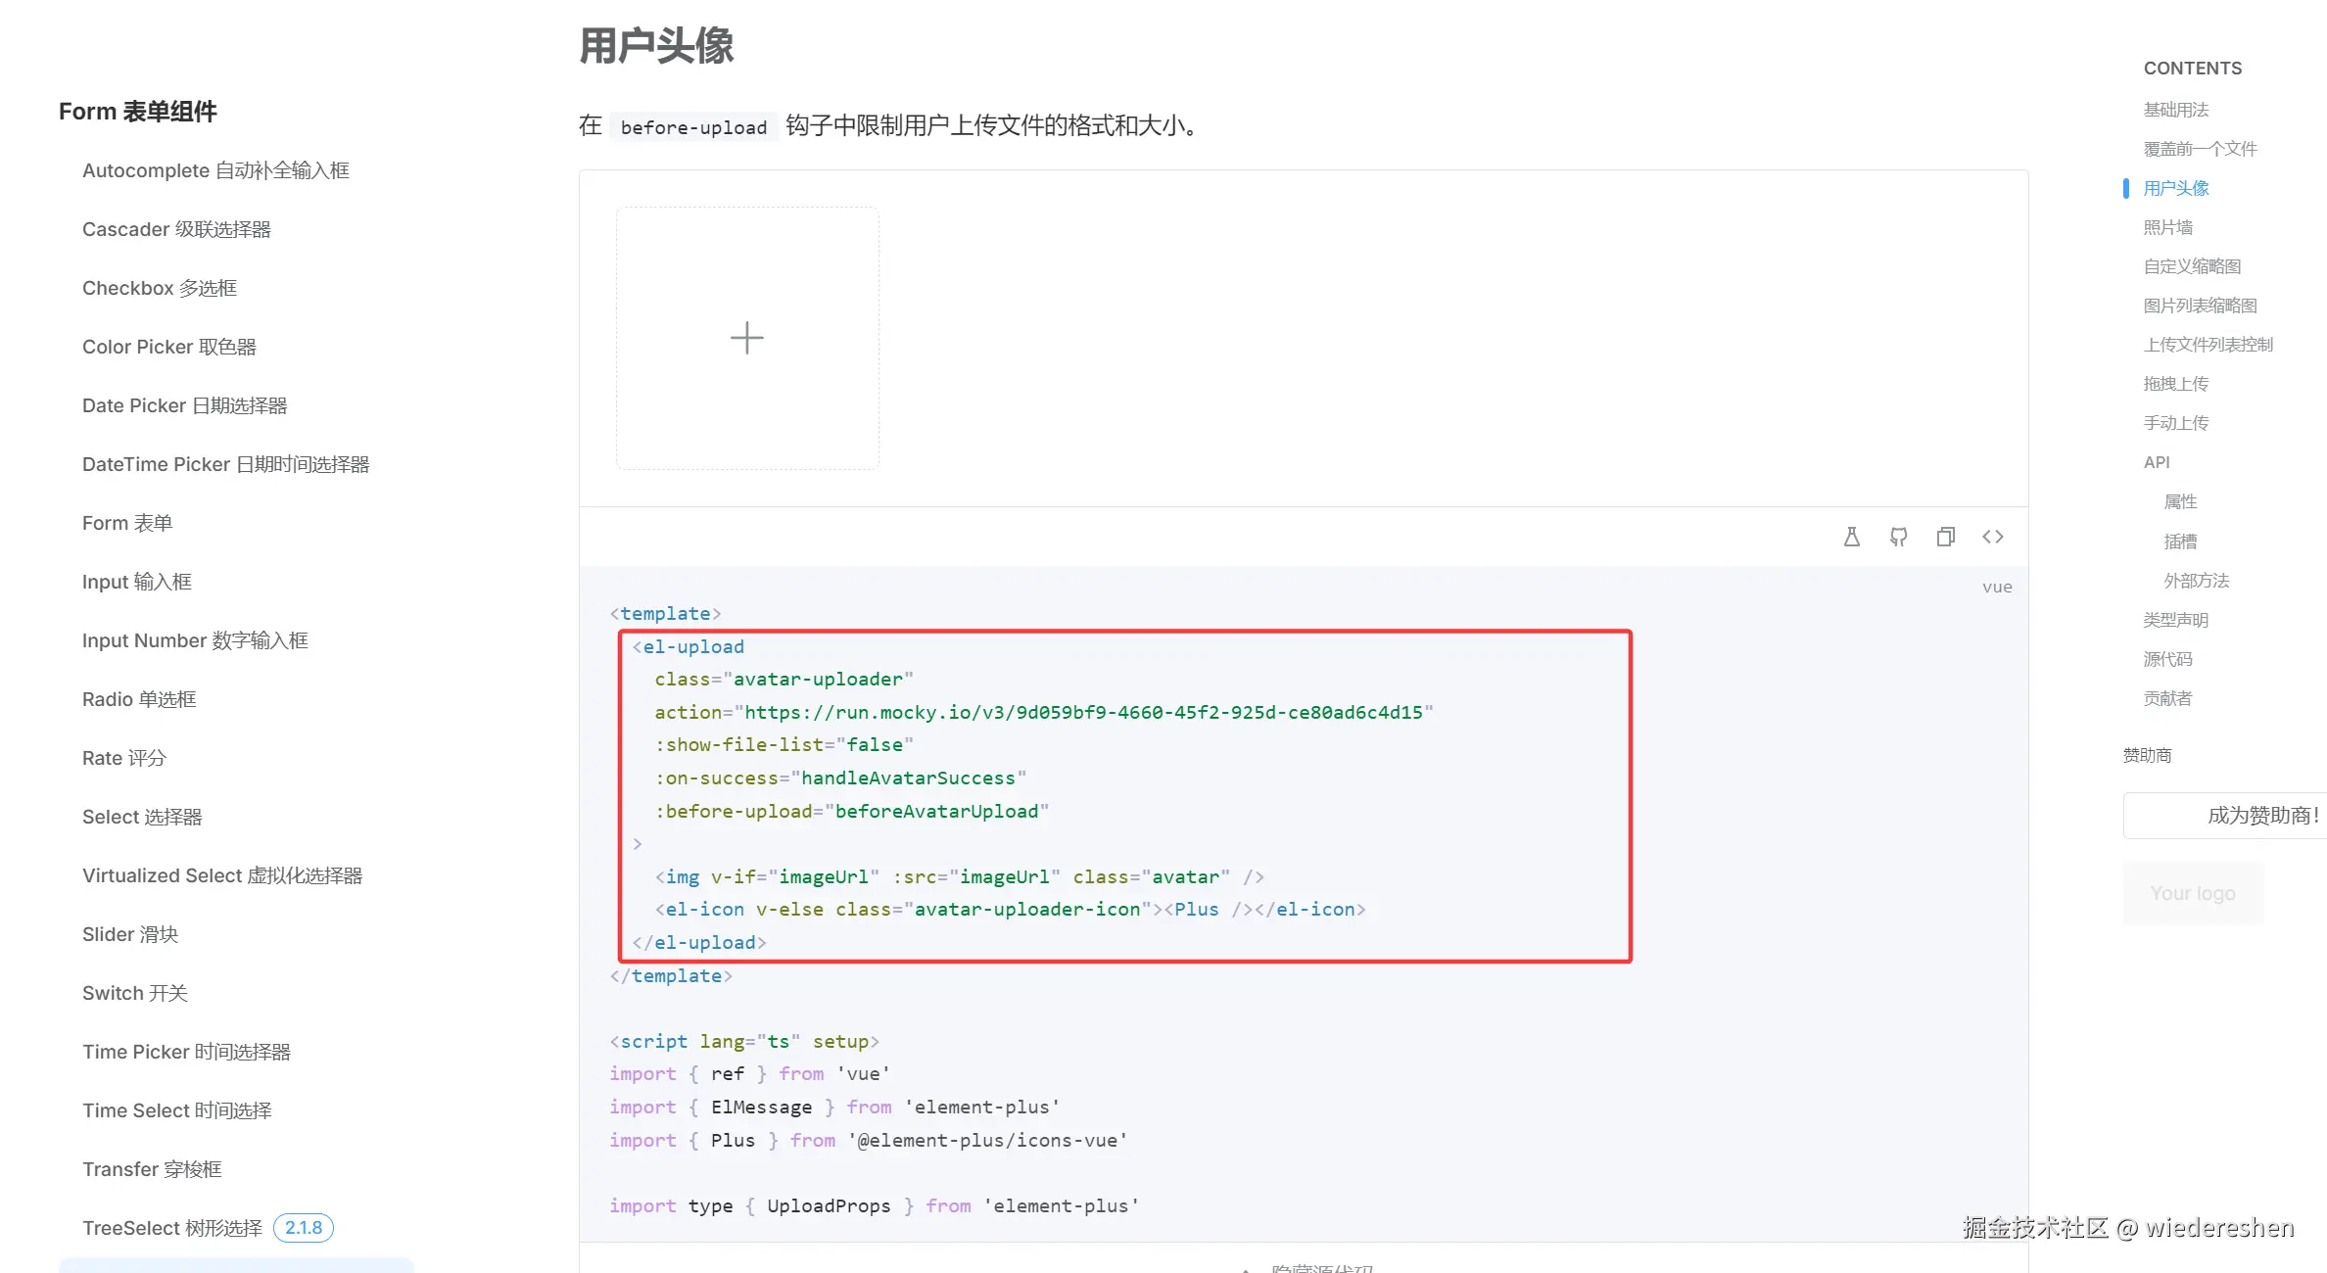Open the 成为赞助商 sponsor button
Viewport: 2327px width, 1273px height.
(2259, 815)
